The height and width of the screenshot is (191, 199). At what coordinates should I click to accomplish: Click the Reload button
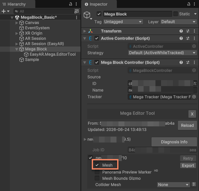pyautogui.click(x=187, y=125)
